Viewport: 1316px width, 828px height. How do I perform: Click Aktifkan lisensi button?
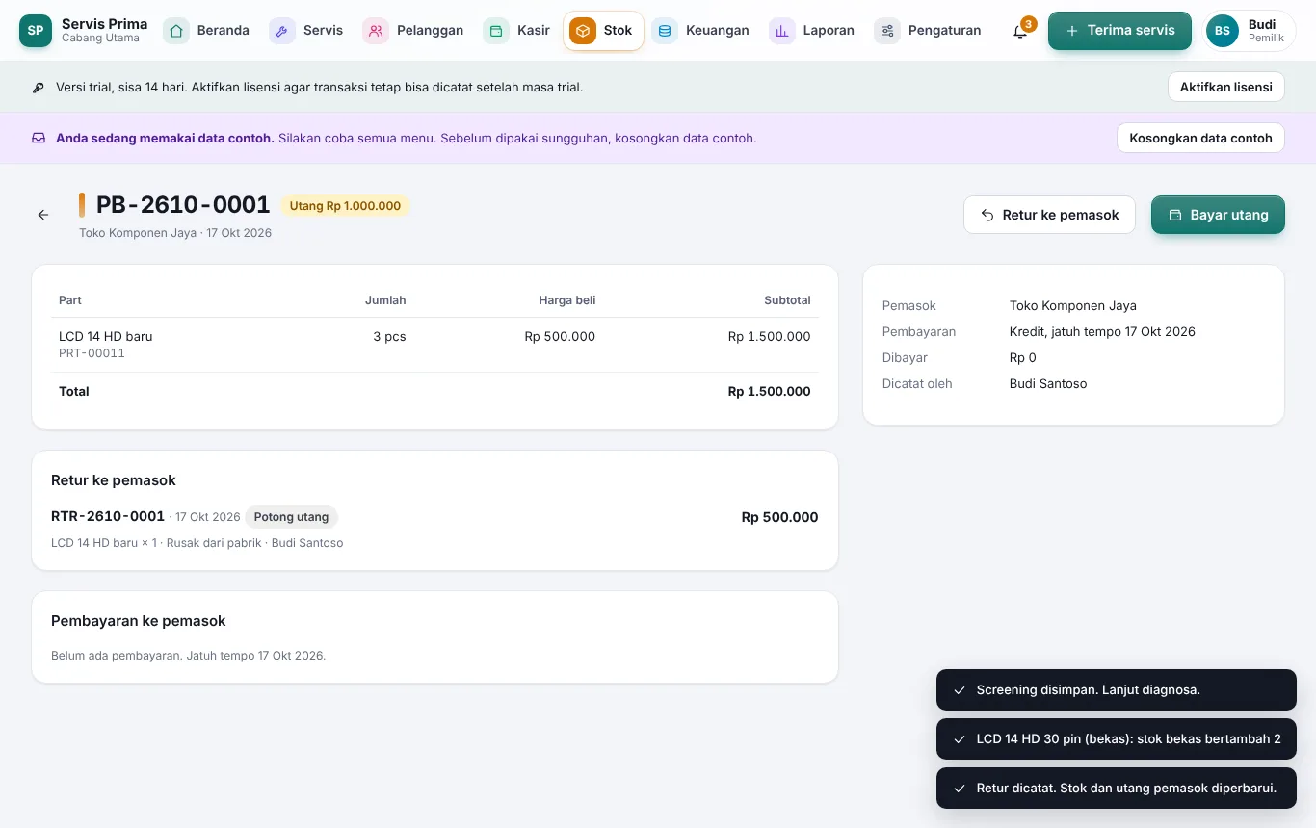1226,87
